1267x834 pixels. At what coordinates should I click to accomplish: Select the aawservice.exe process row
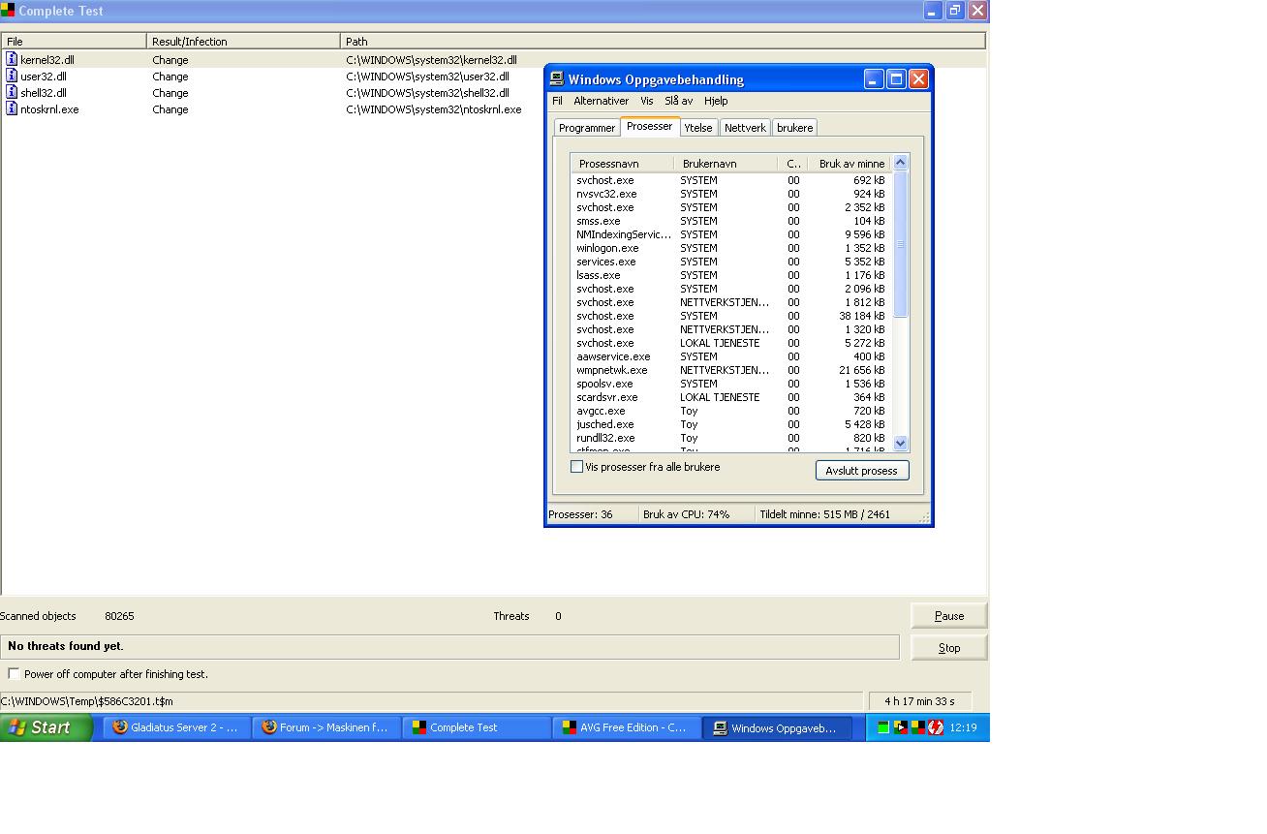730,356
